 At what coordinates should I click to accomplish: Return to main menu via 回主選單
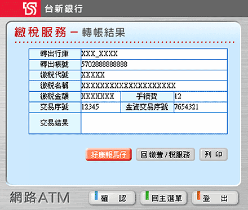163,198
